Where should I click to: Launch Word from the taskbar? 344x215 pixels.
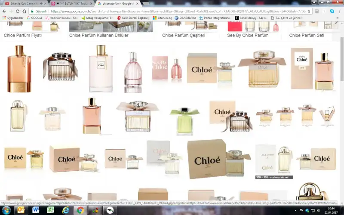pos(36,210)
